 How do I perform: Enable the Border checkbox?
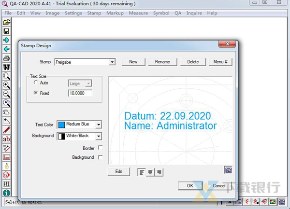pyautogui.click(x=101, y=148)
